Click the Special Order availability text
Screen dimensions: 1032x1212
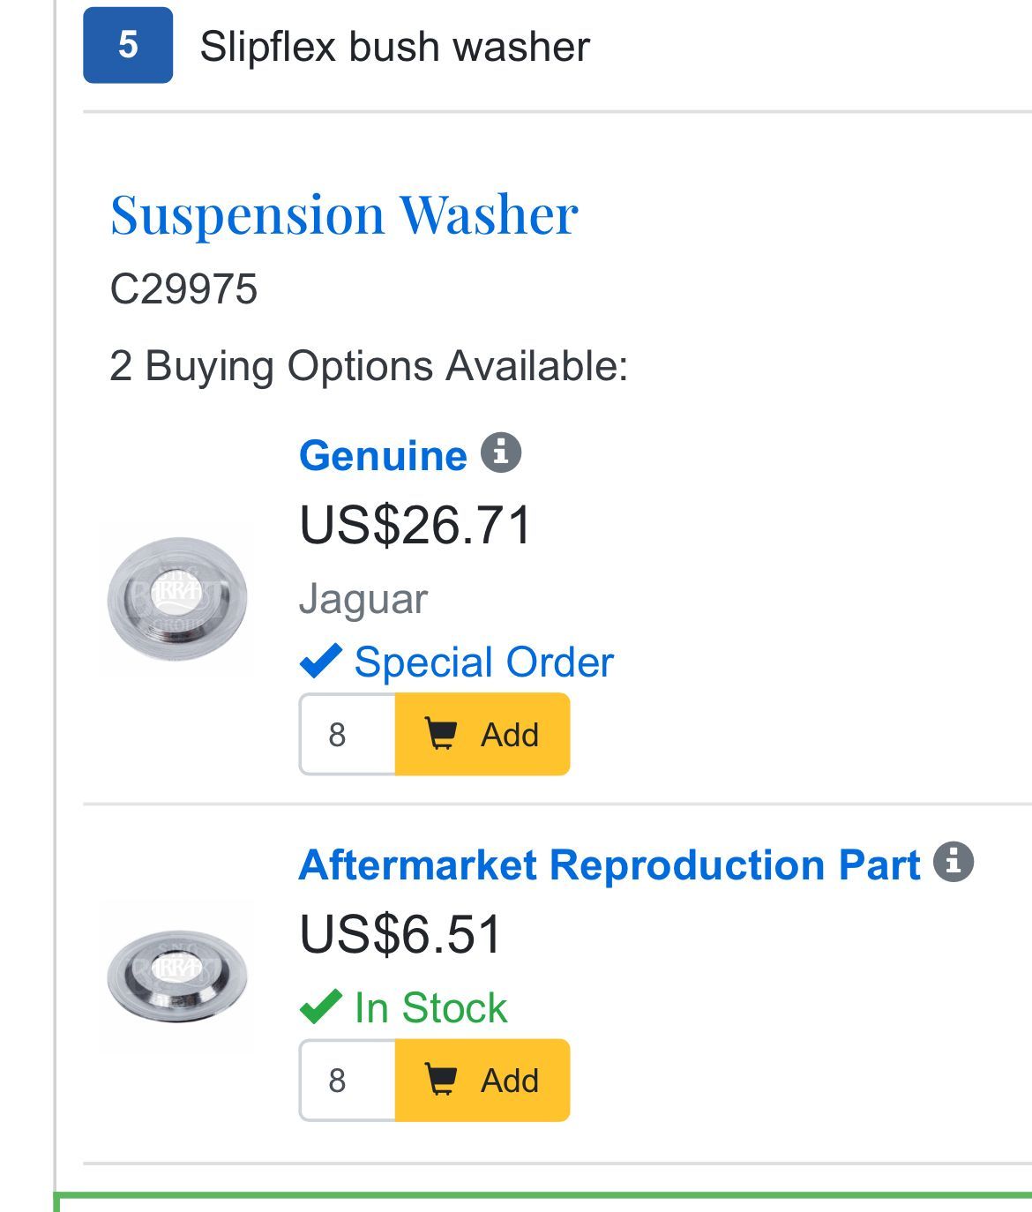483,662
